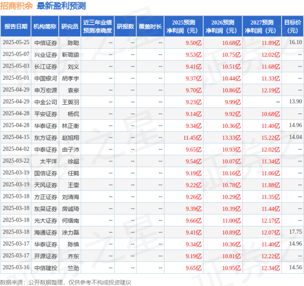Select the 中泰证券 institution cell

click(x=46, y=149)
